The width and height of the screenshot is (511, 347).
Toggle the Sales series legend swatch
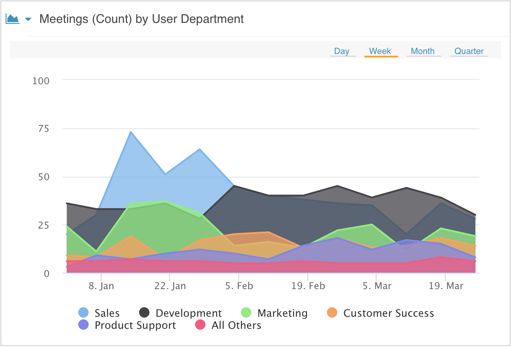point(83,312)
